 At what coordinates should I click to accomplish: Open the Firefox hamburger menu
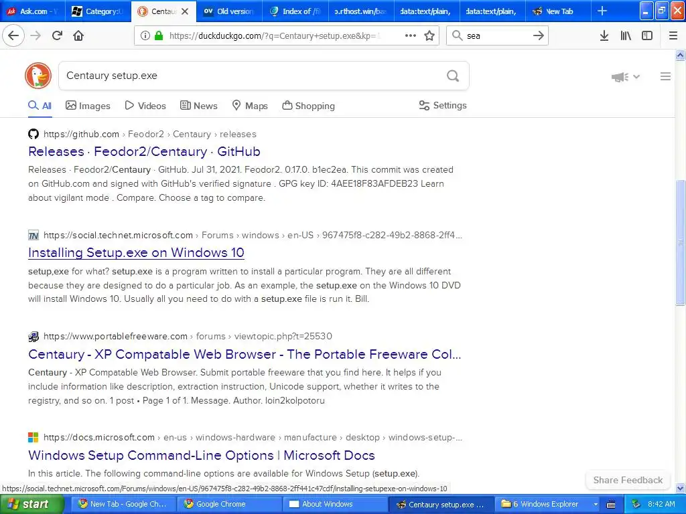(673, 35)
